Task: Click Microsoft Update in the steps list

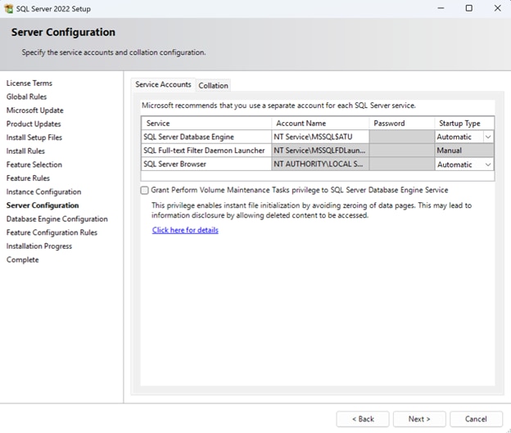Action: tap(35, 111)
